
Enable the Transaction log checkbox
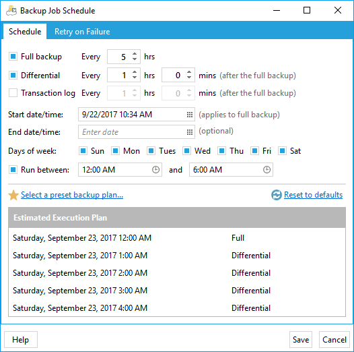pos(13,93)
